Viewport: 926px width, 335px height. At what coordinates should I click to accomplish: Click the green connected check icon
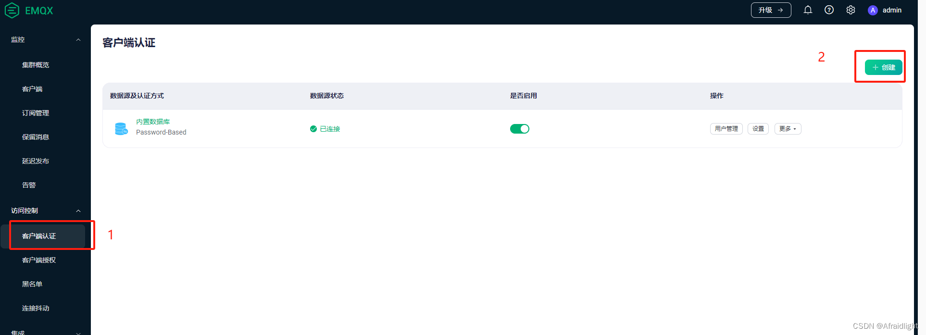[313, 129]
